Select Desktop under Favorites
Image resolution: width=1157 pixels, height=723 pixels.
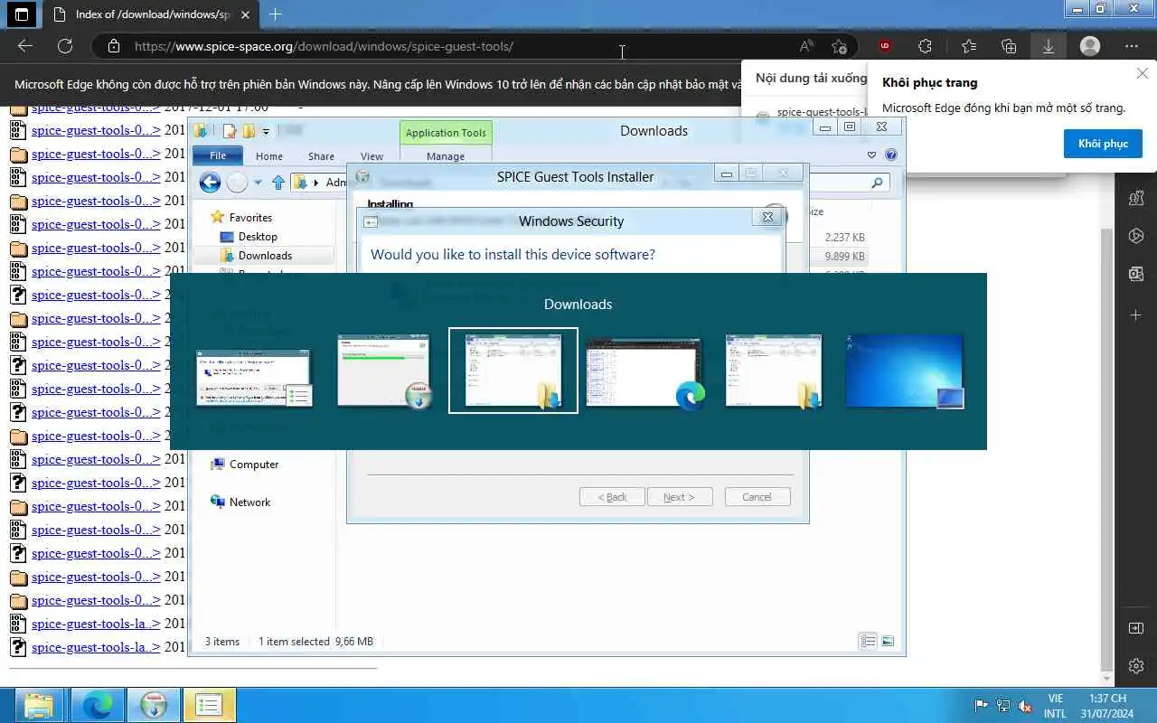pyautogui.click(x=258, y=237)
